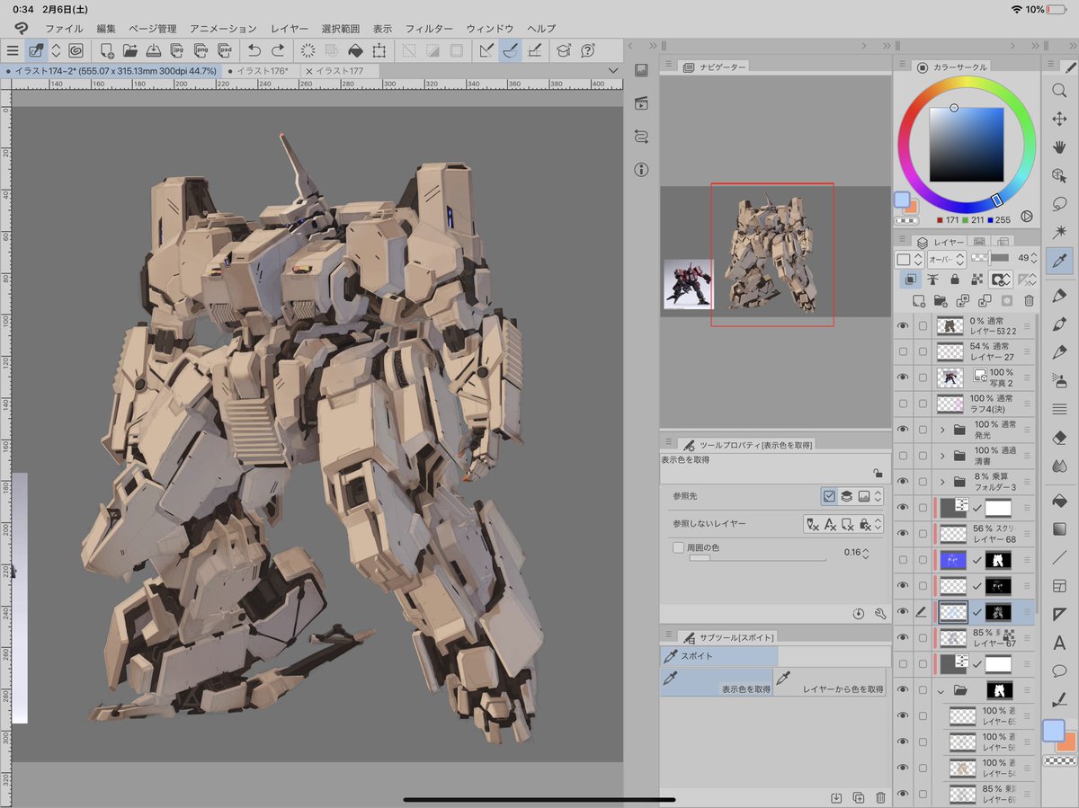
Task: Show the ラフ4(決) layer
Action: point(902,404)
